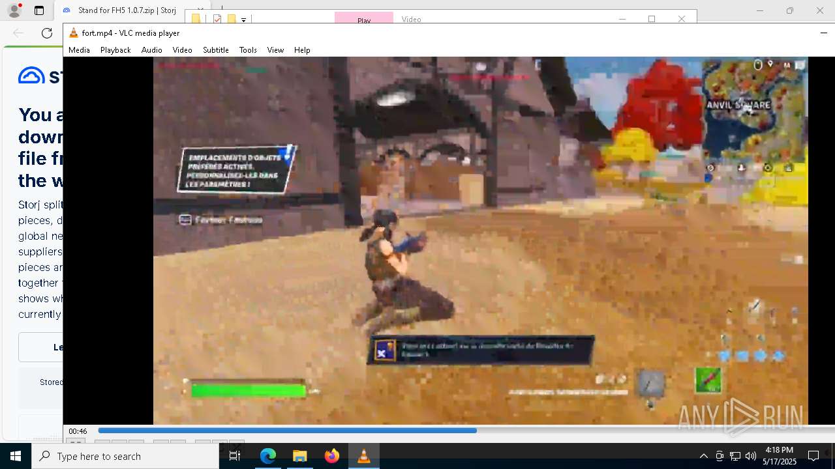835x469 pixels.
Task: Open Task View from taskbar
Action: coord(235,456)
